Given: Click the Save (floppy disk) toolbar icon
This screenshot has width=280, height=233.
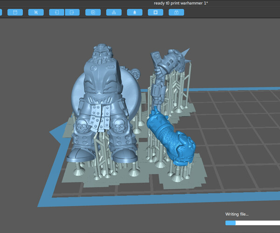Looking at the screenshot, I should (x=15, y=12).
